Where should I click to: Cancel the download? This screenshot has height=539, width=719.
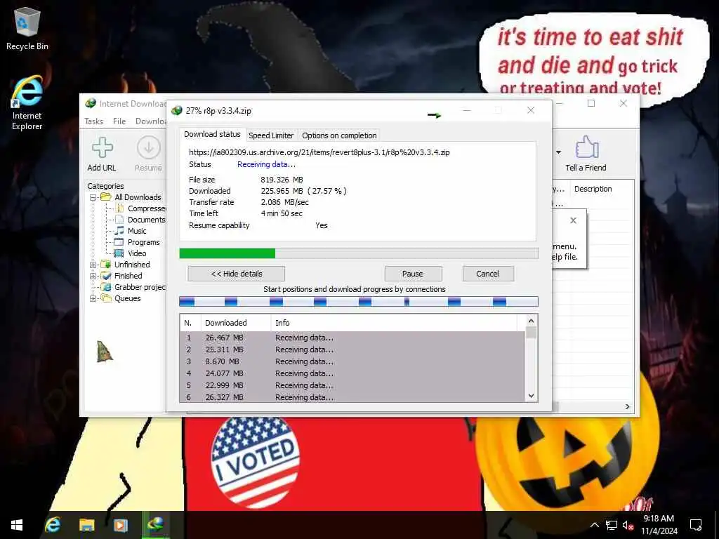487,274
